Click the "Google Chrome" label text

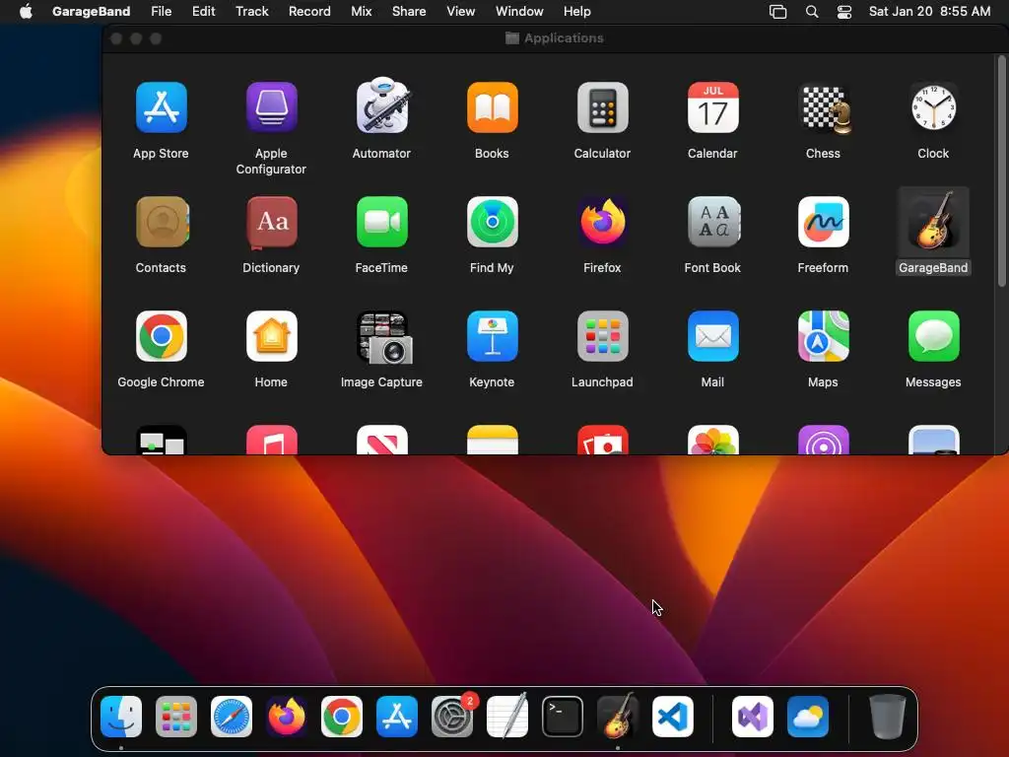pos(161,381)
